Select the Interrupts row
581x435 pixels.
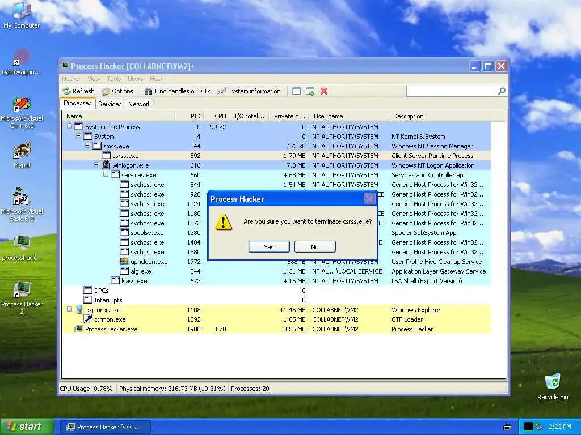[x=276, y=300]
